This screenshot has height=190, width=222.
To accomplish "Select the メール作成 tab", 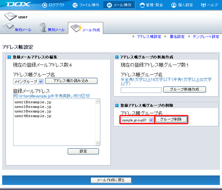I will tap(91, 30).
